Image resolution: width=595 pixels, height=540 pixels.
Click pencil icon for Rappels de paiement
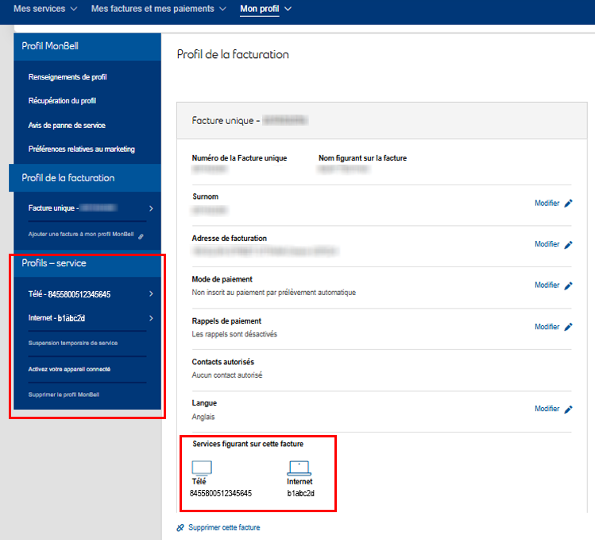click(x=568, y=327)
